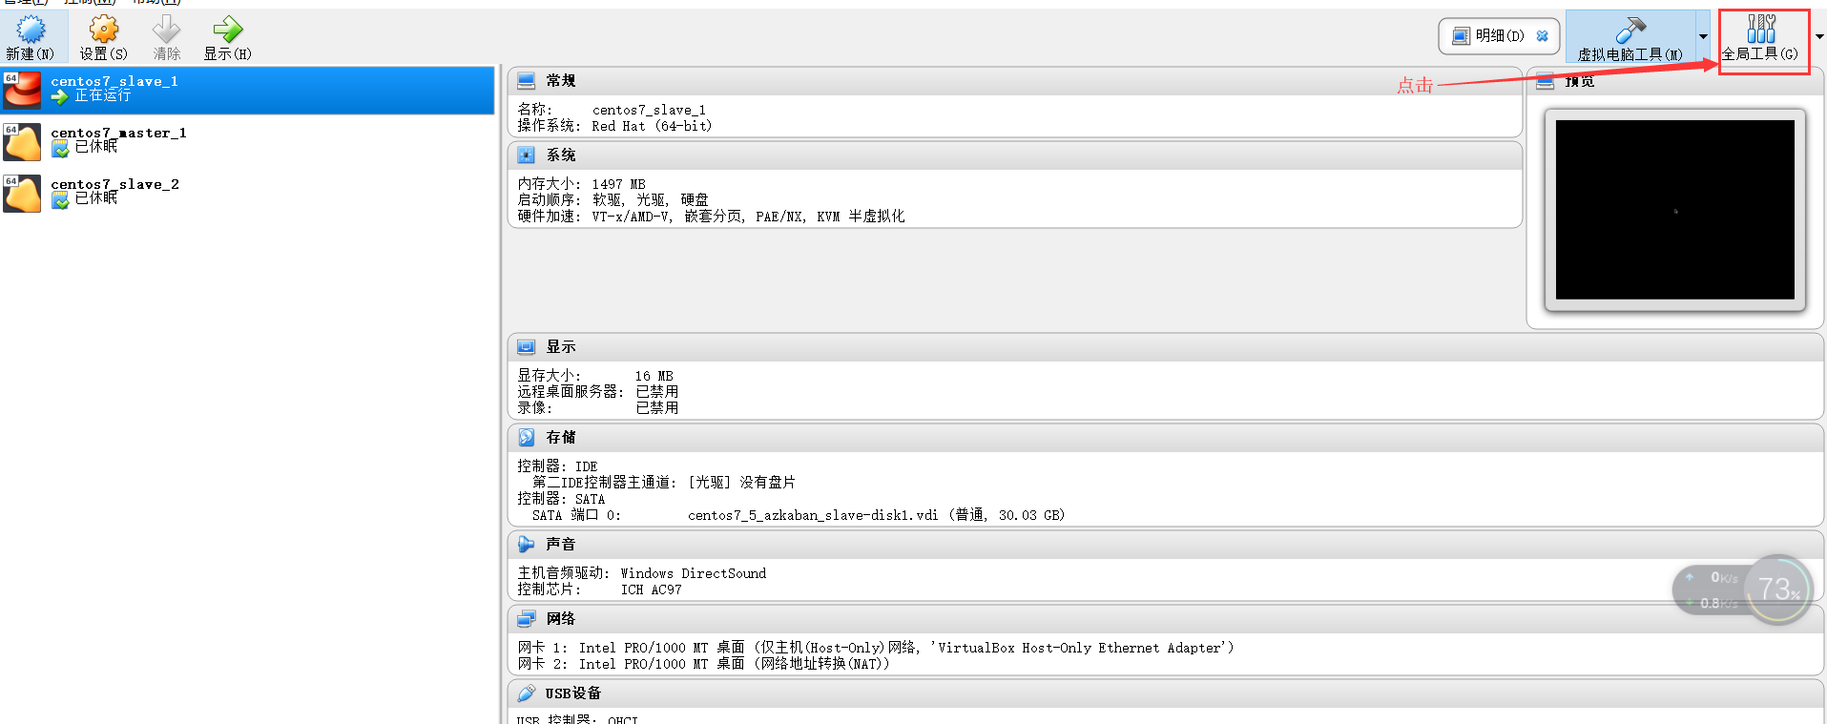
Task: Click the hardware acceleration line 'VT-x/AMD-V'
Action: (x=631, y=217)
